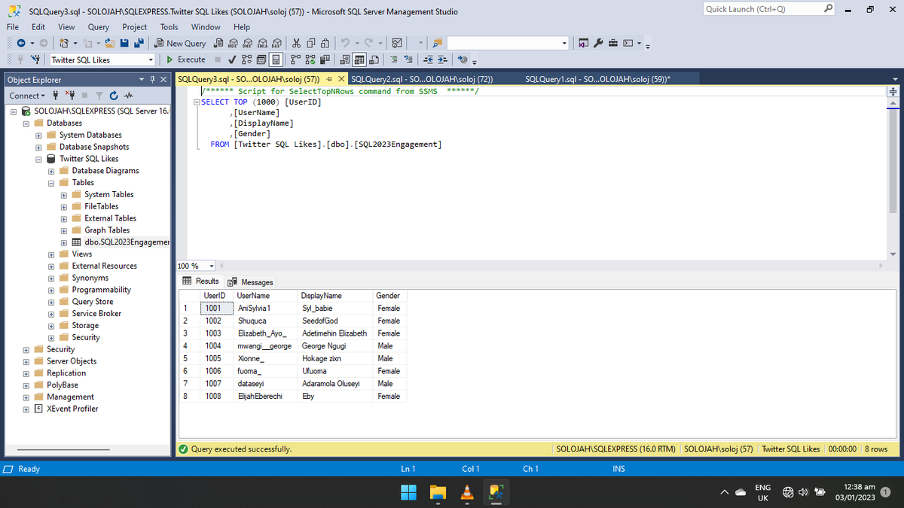This screenshot has height=508, width=904.
Task: Click inside the Quick Launch search box
Action: pos(764,9)
